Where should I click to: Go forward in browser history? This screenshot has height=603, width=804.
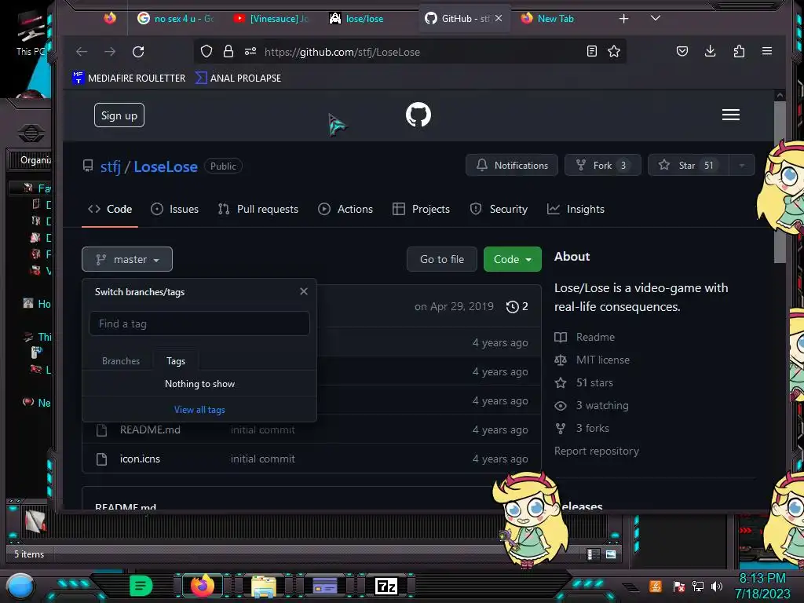[x=110, y=52]
